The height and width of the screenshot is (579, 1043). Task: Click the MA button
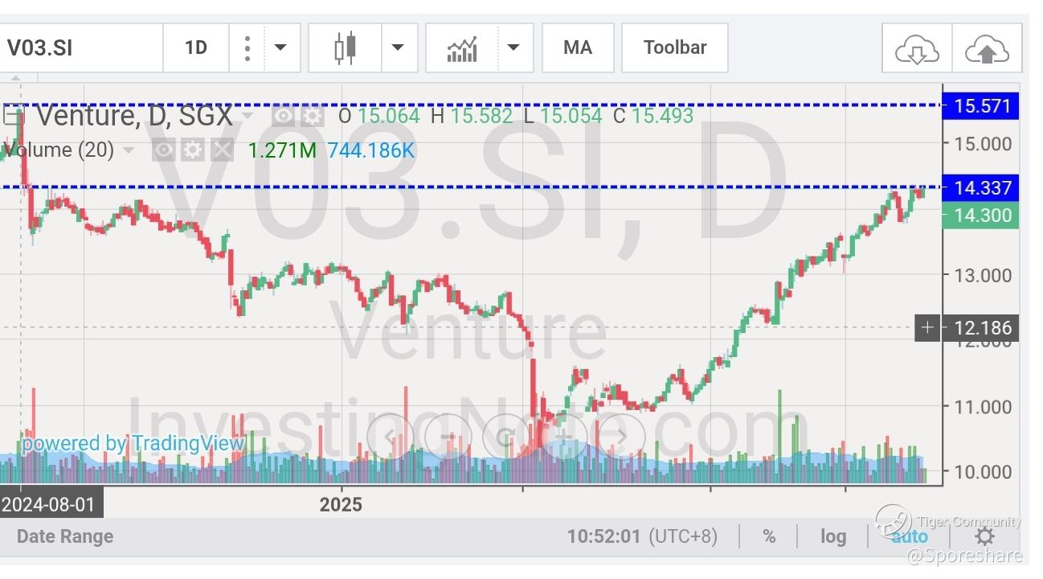(578, 47)
